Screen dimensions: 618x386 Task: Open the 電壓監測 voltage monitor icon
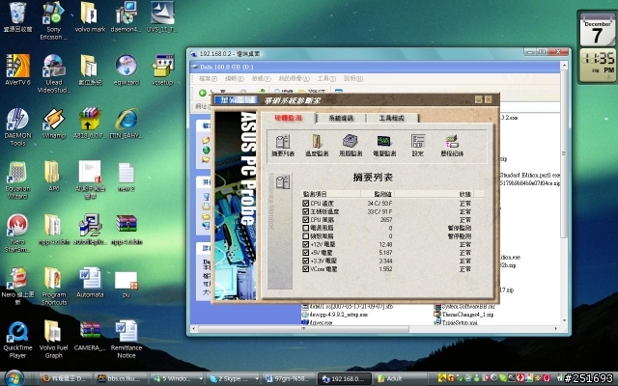point(384,145)
